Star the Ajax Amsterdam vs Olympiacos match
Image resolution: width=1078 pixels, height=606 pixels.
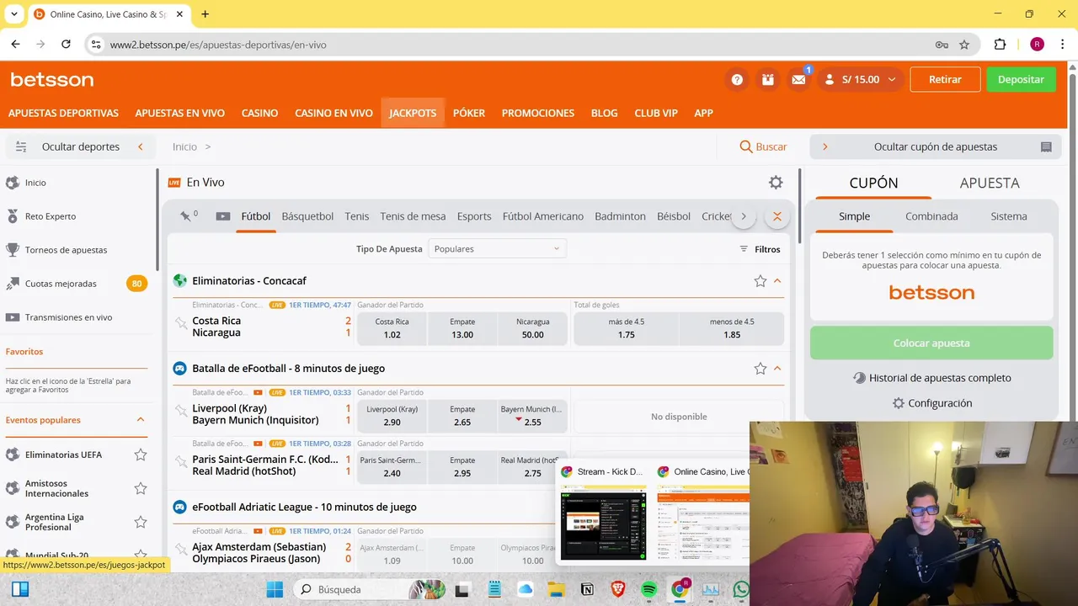click(x=181, y=549)
